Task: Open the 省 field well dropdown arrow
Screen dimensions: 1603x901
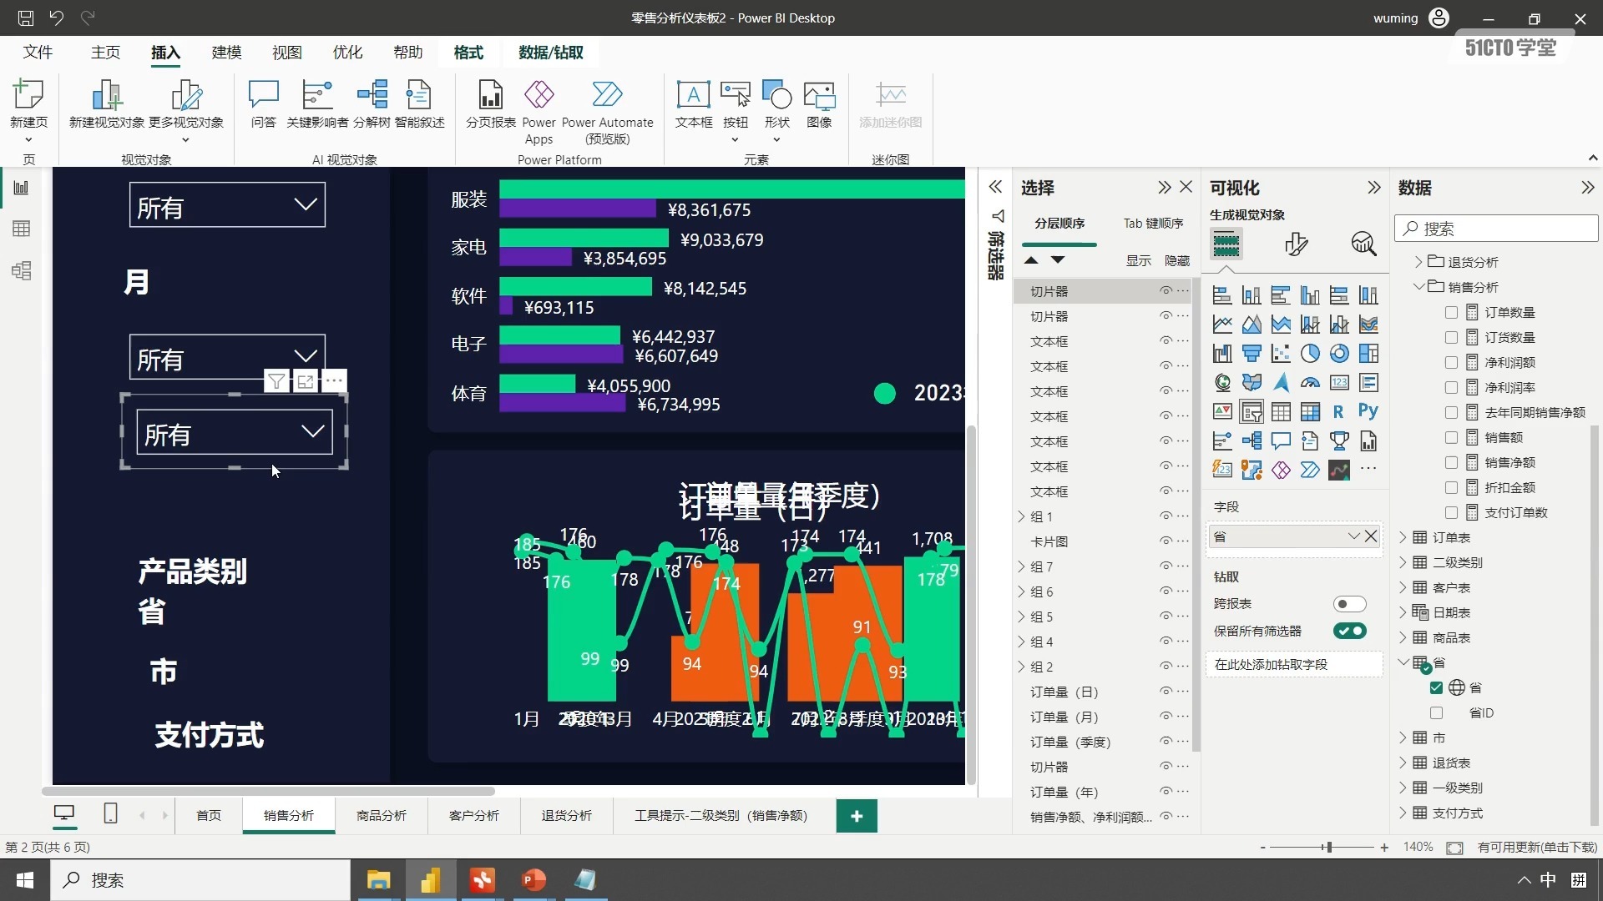Action: [1353, 536]
